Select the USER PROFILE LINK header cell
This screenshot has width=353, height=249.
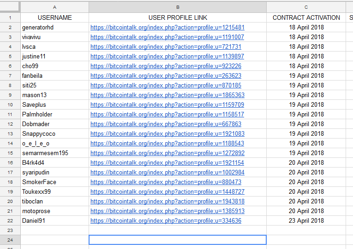pos(178,17)
